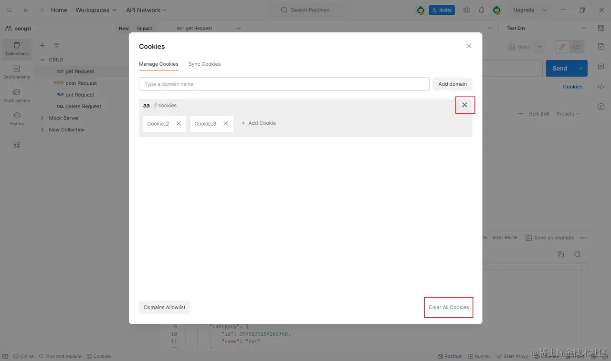Click the edit pencil icon
The width and height of the screenshot is (611, 361).
[562, 47]
